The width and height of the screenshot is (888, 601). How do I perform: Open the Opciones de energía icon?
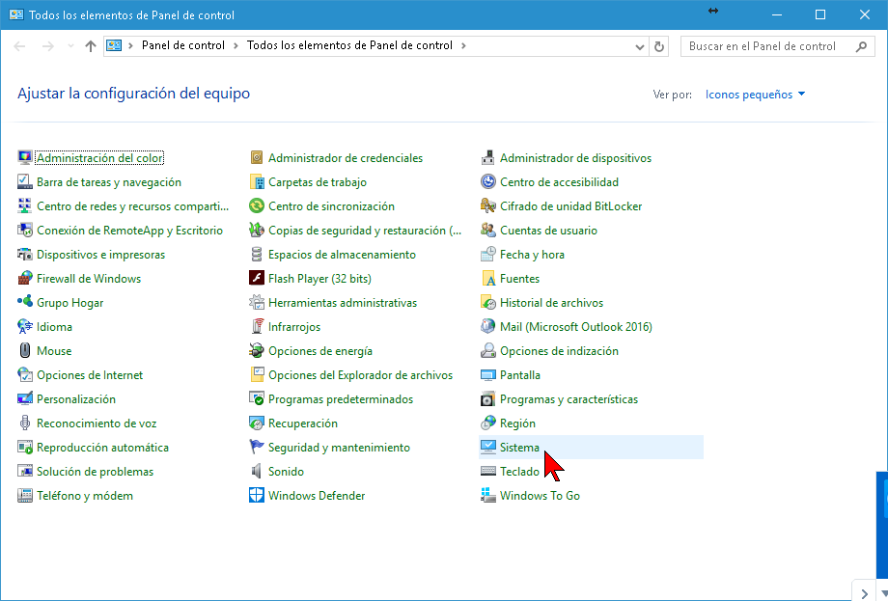point(257,351)
